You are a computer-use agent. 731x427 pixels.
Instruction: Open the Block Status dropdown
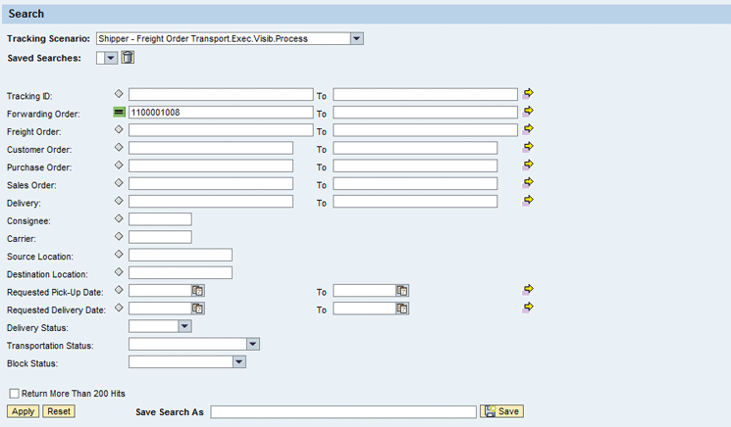[x=239, y=362]
